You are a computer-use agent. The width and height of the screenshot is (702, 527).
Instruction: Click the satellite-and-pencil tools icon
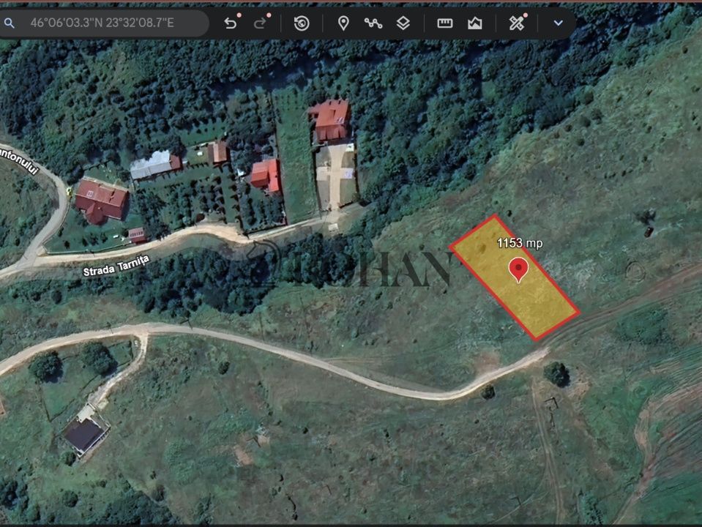(517, 23)
